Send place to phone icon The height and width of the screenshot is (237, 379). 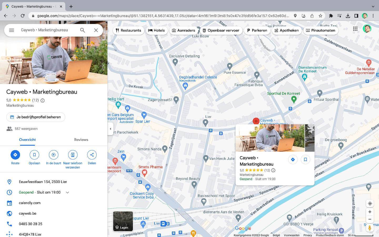[x=73, y=155]
